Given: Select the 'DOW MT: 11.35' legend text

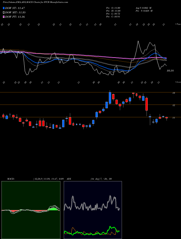Looking at the screenshot, I should click(x=15, y=13).
